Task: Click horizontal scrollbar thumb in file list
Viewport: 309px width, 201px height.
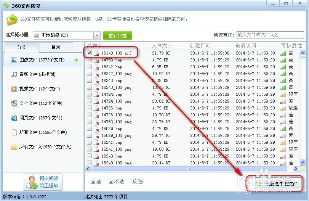Action: pos(189,169)
